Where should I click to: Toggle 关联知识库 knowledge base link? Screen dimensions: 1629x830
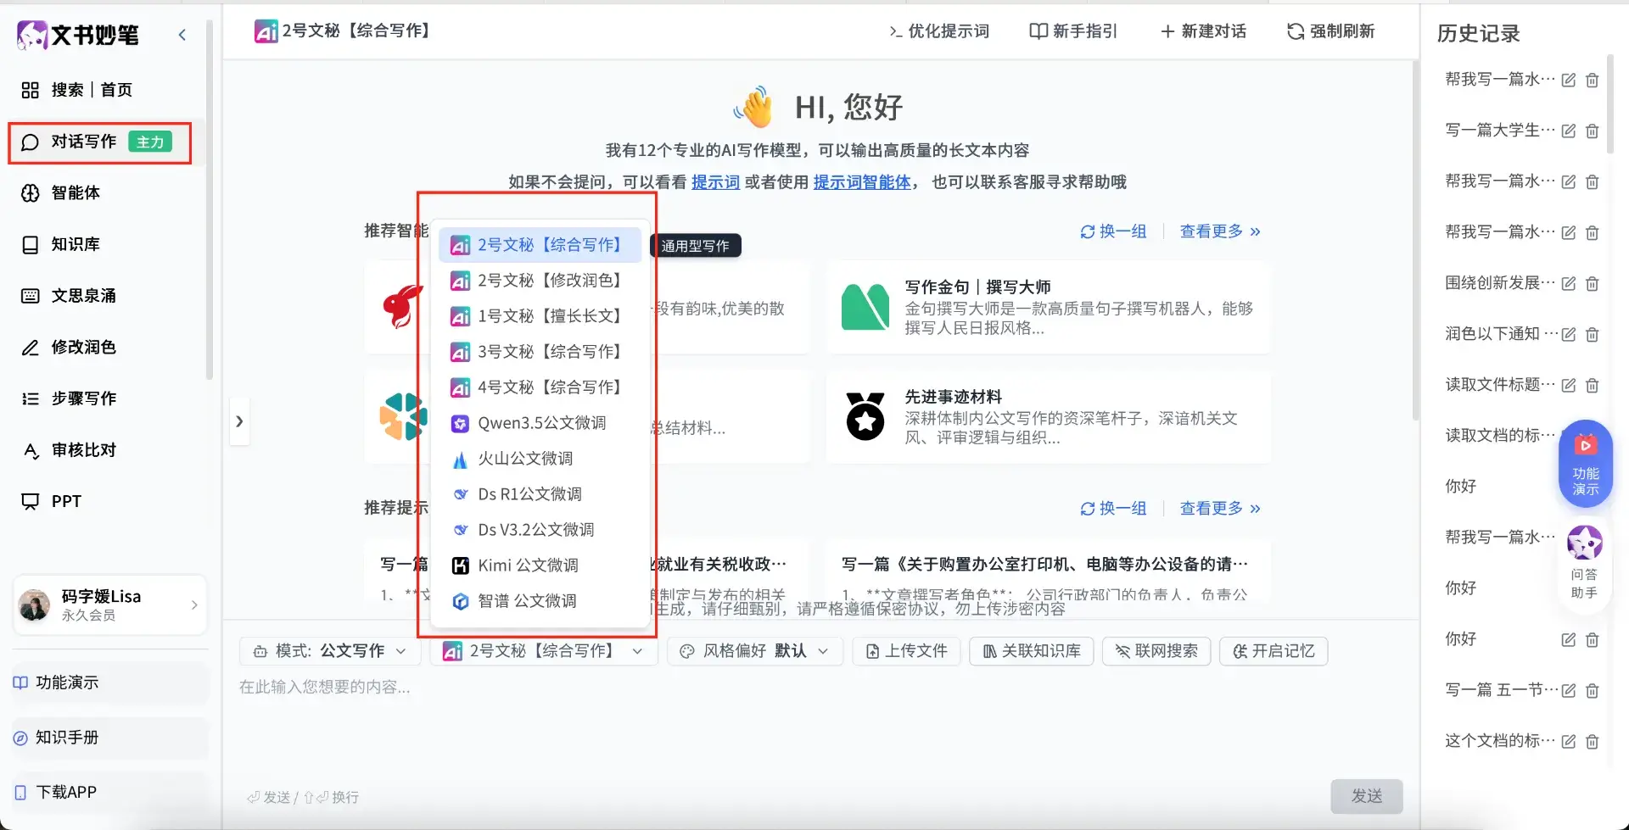click(1031, 651)
